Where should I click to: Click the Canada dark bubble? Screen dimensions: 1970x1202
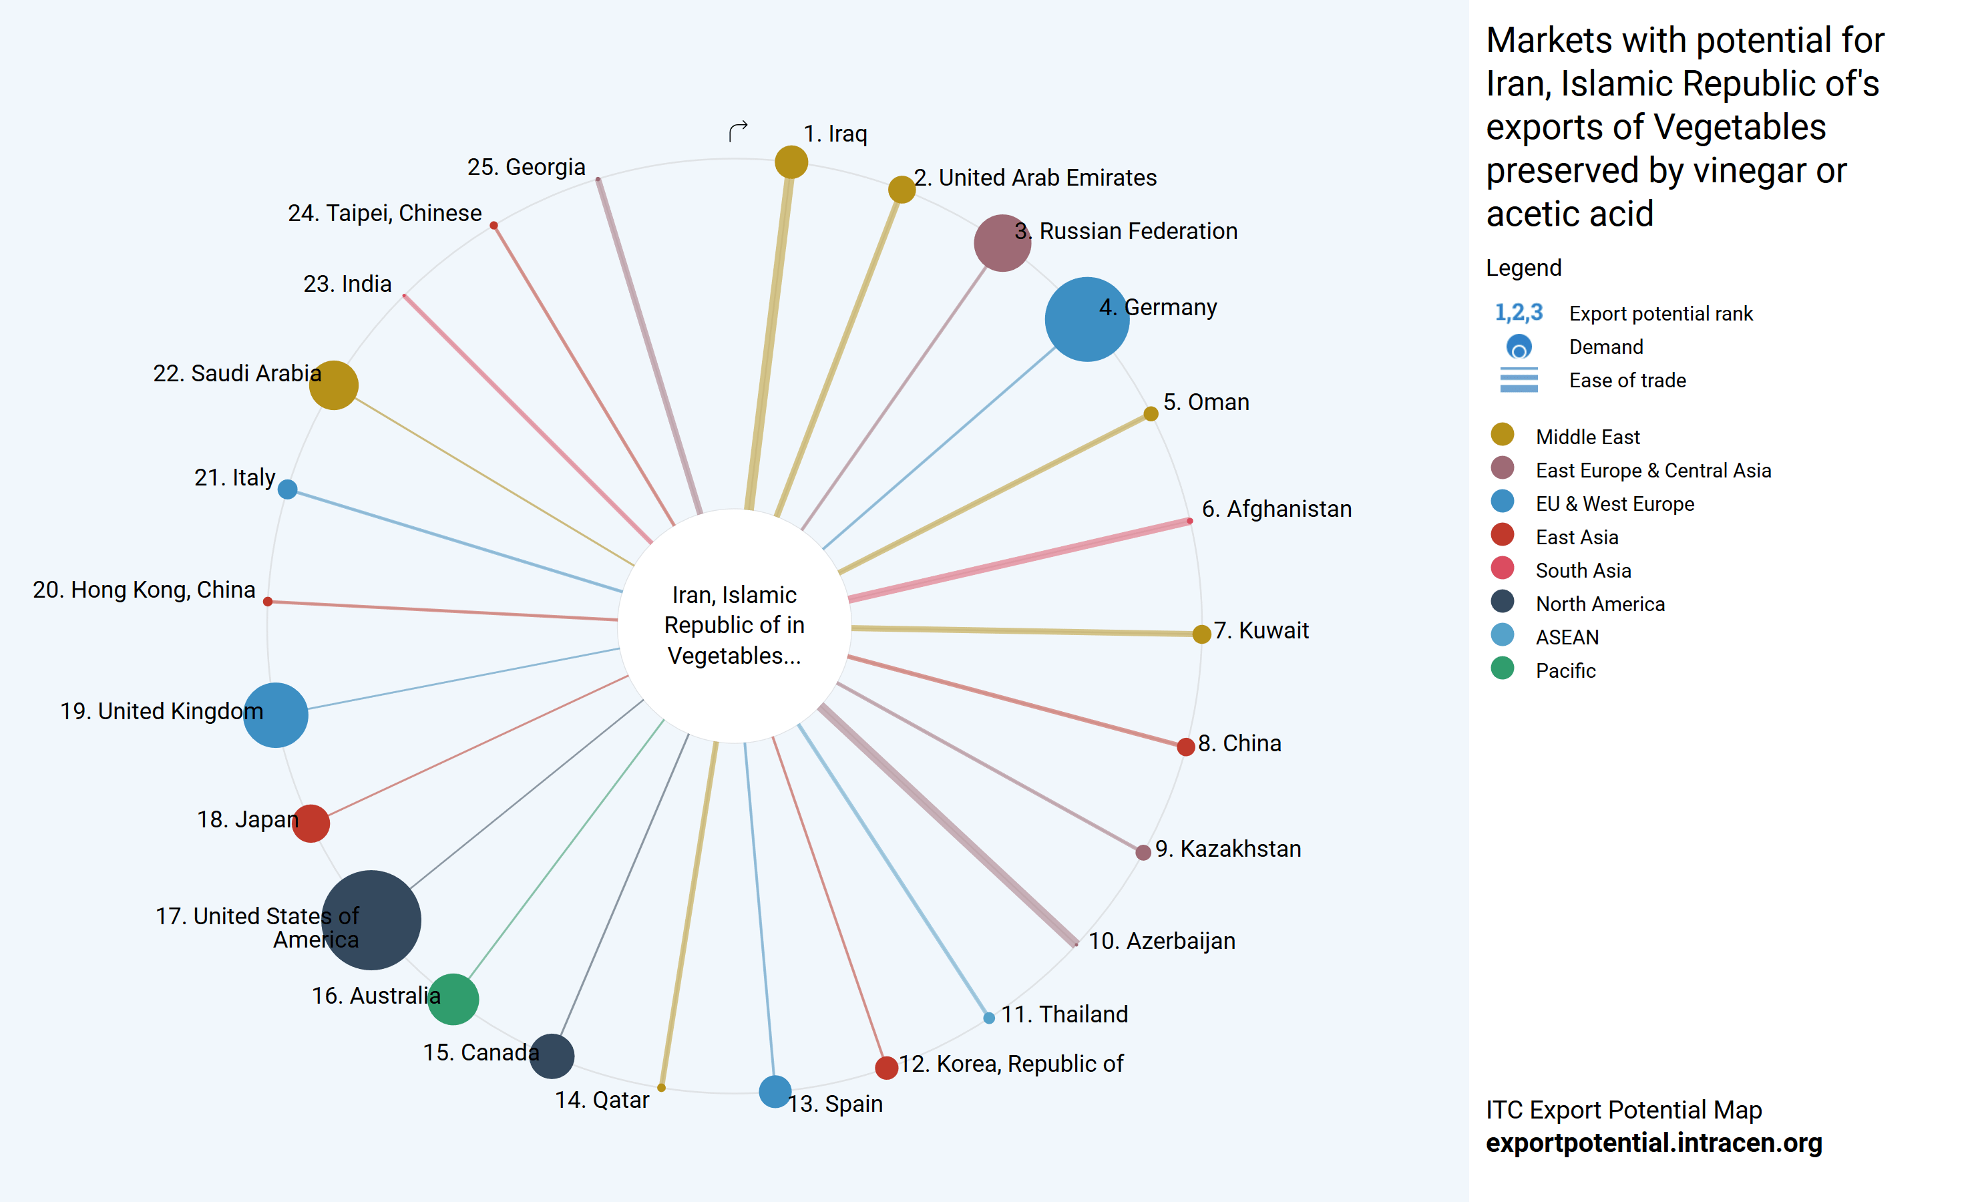pos(552,1056)
